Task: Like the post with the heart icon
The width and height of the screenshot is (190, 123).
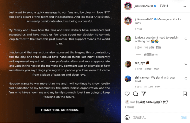Action: [127, 94]
